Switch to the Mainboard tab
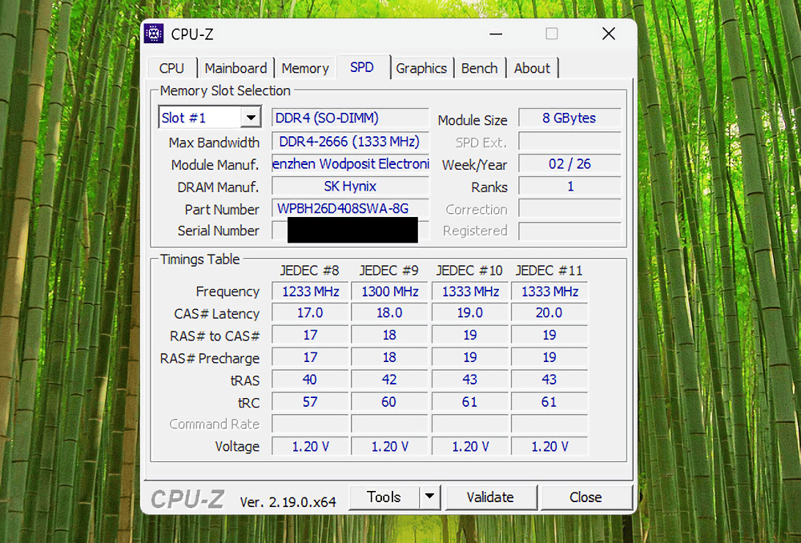 tap(235, 68)
